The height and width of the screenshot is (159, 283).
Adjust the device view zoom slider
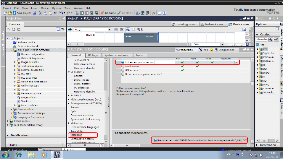pos(235,44)
